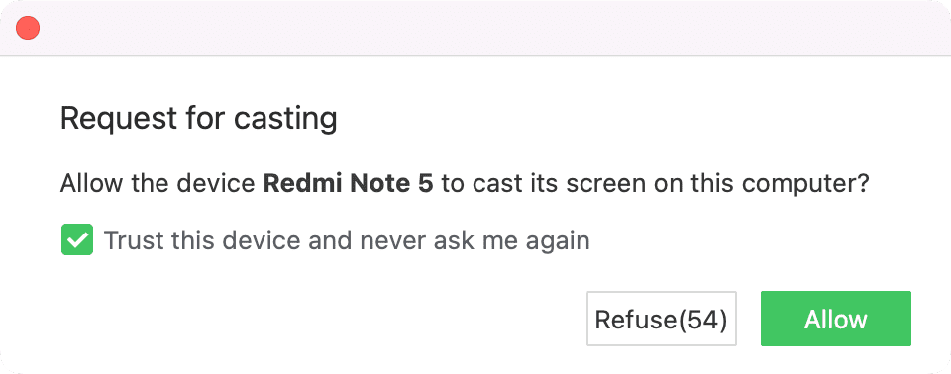Screen dimensions: 951x374
Task: Click the 'Allow the device' question text
Action: tap(158, 183)
